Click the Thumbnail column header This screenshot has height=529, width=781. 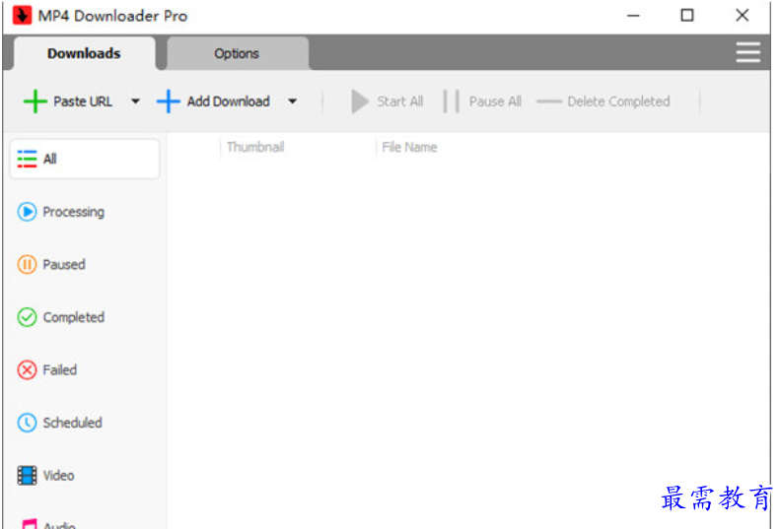click(x=255, y=147)
